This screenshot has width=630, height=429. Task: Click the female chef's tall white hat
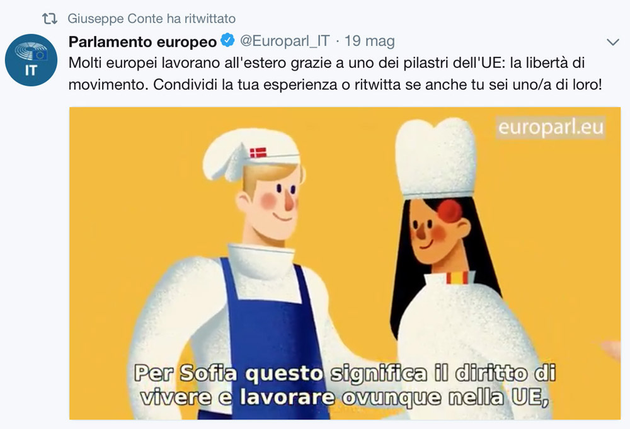point(436,158)
